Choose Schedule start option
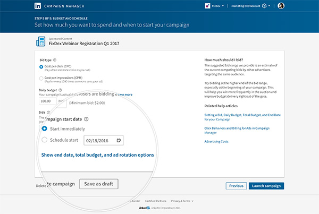 44,140
